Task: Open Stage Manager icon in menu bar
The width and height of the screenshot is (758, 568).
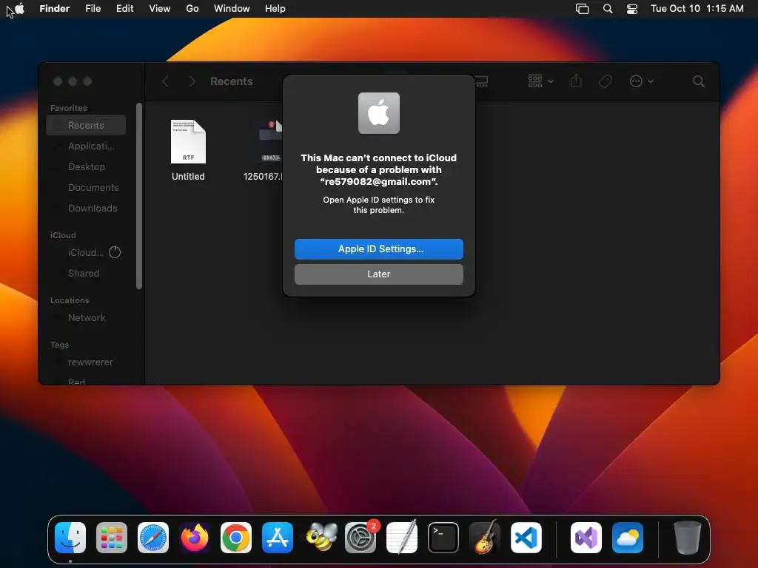Action: [x=582, y=9]
